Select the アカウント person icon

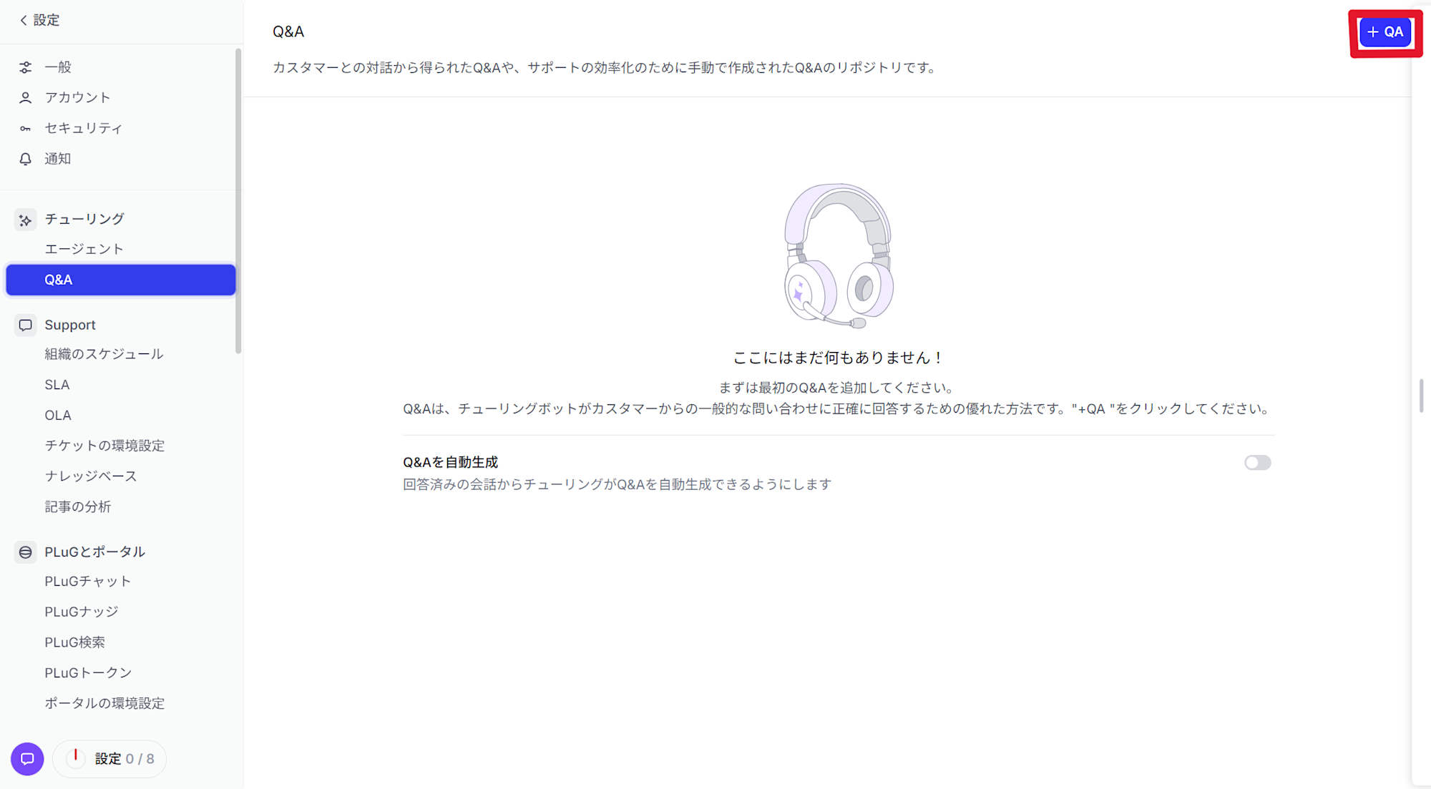[x=26, y=97]
